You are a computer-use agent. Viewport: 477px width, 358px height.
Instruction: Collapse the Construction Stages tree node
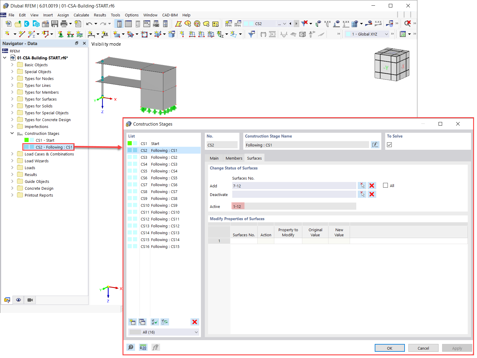click(12, 133)
